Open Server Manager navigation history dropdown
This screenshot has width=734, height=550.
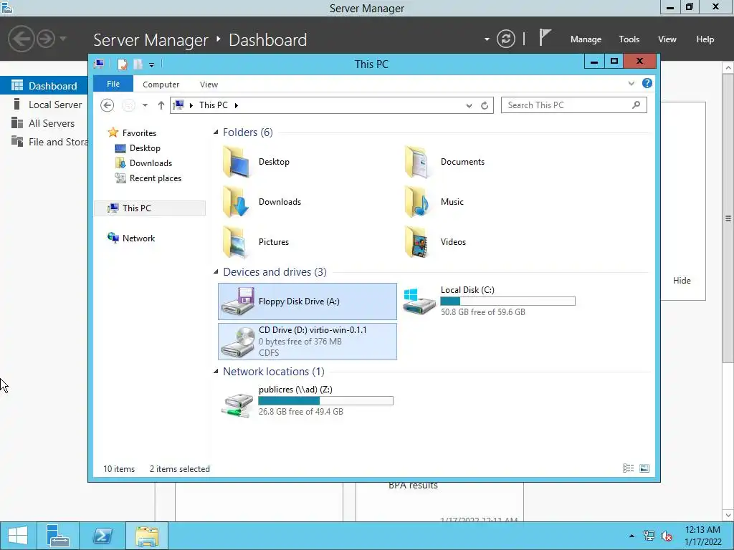(x=63, y=39)
